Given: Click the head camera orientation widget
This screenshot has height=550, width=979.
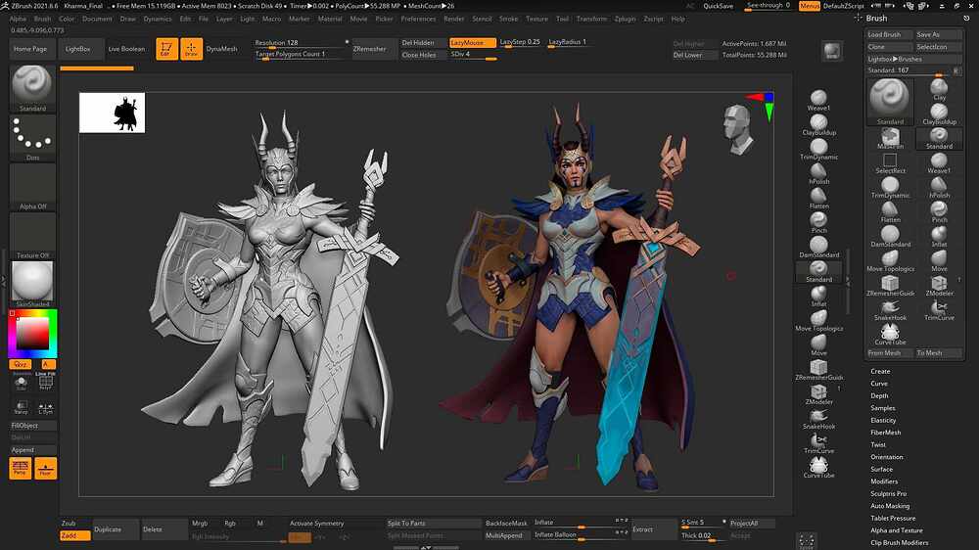Looking at the screenshot, I should click(x=738, y=129).
